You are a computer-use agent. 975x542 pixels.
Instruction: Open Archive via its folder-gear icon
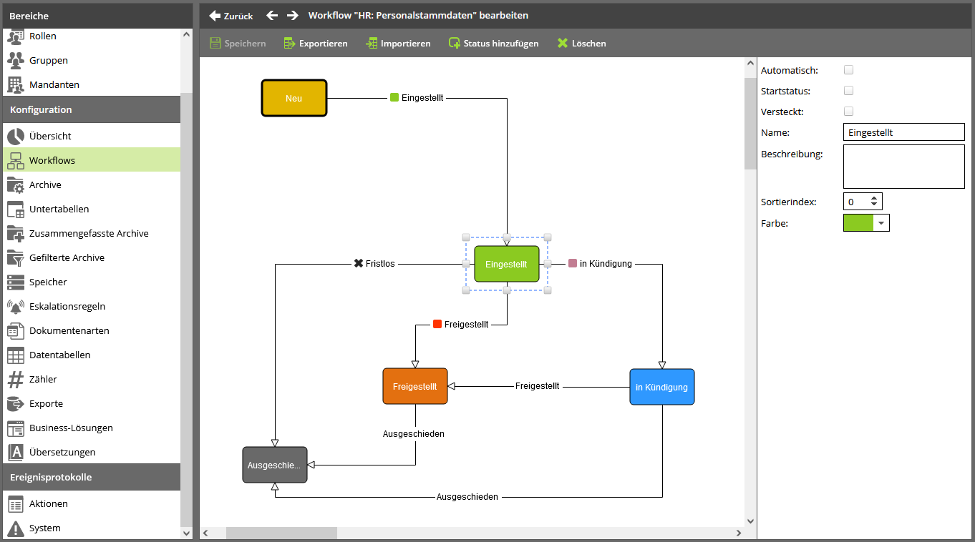(x=16, y=184)
